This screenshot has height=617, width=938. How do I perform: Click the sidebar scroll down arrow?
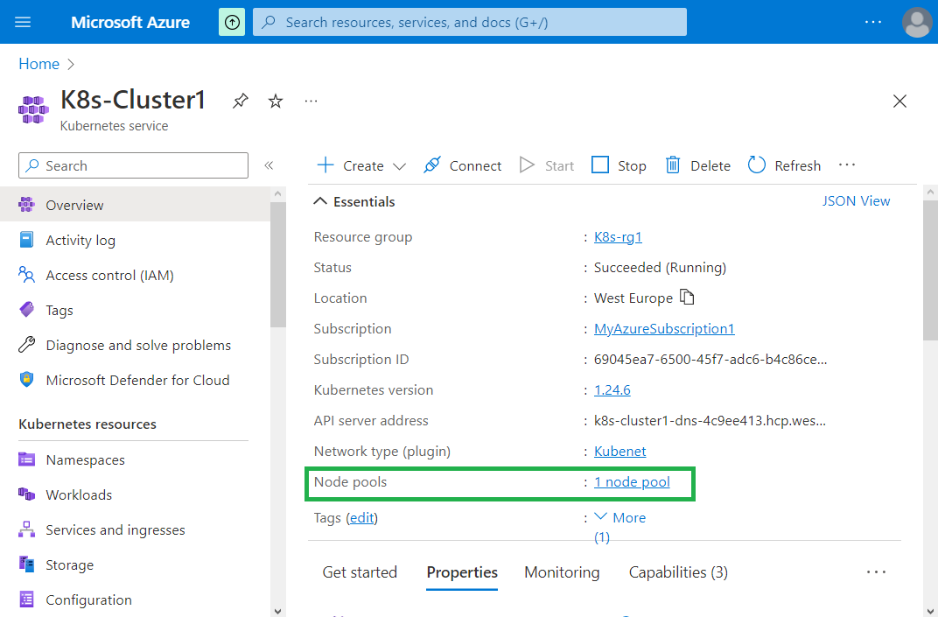(277, 610)
